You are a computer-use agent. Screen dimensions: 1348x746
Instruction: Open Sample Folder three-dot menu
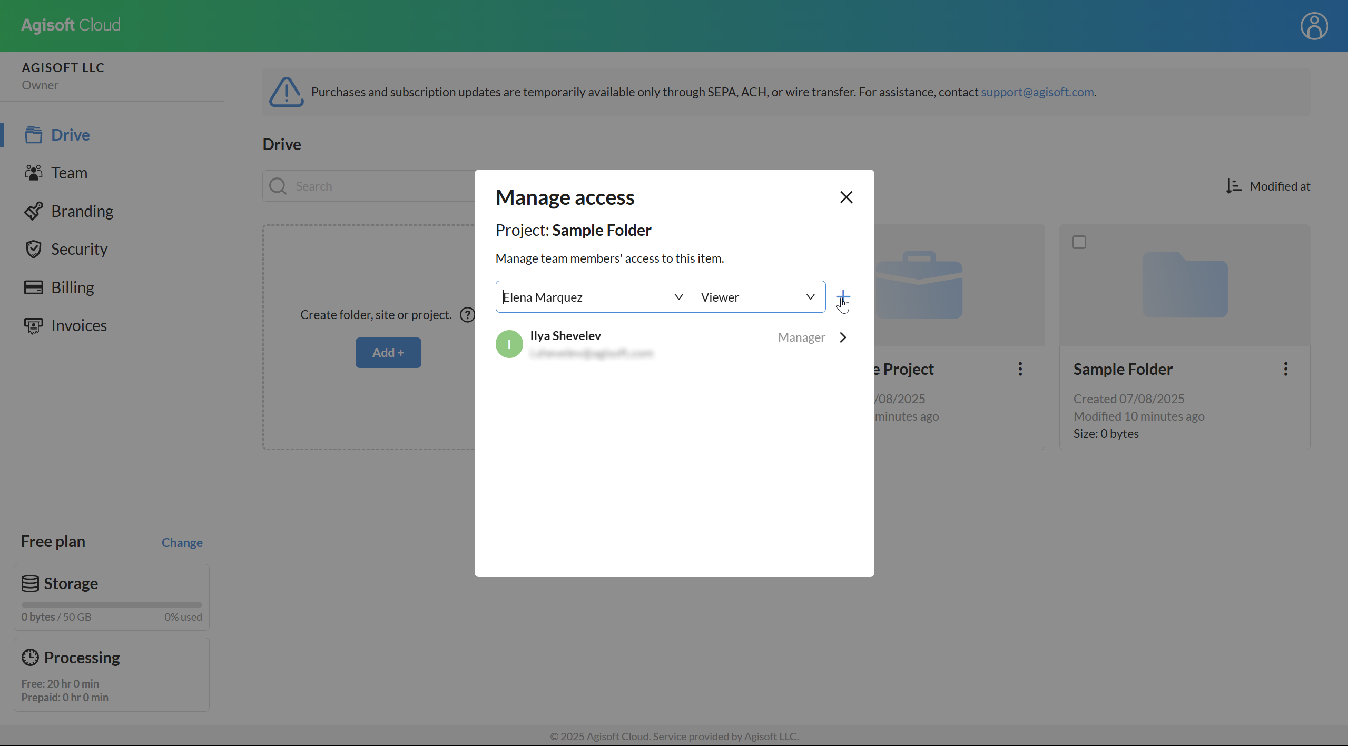(1285, 369)
